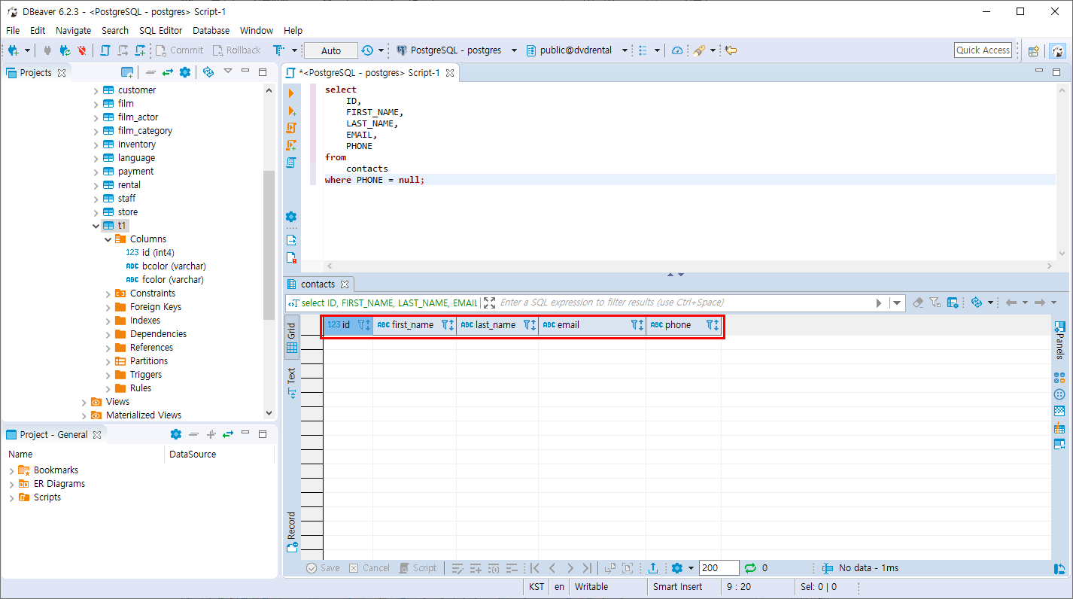Viewport: 1073px width, 599px height.
Task: Toggle the Record view mode
Action: pos(292,532)
